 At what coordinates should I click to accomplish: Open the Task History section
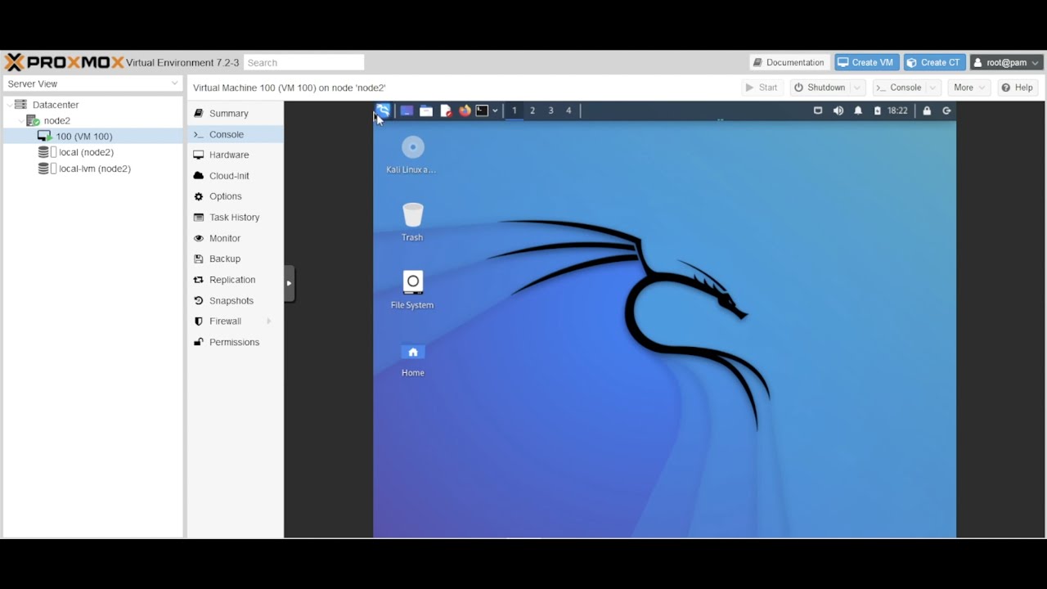[236, 218]
